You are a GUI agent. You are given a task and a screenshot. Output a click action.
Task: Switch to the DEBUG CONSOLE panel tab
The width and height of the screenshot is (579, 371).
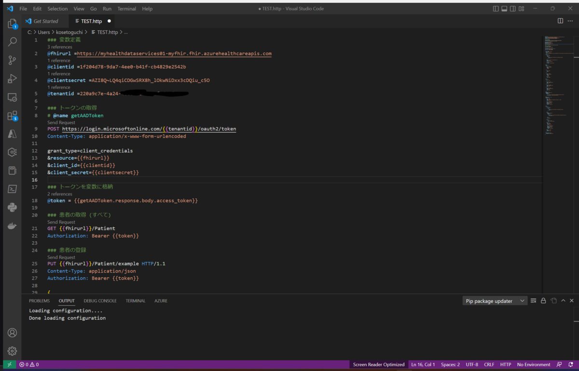point(100,301)
